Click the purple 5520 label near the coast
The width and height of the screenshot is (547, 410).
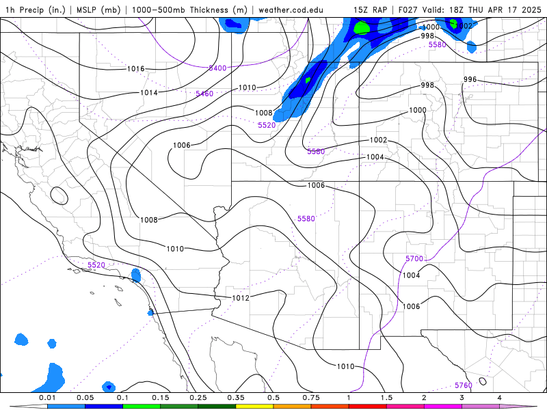[x=96, y=265]
